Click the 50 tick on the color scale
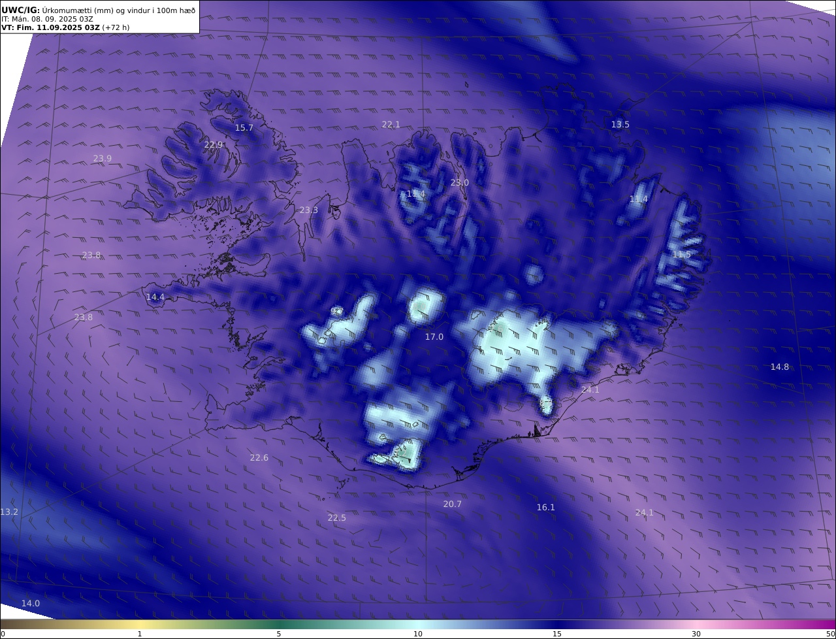 (830, 634)
